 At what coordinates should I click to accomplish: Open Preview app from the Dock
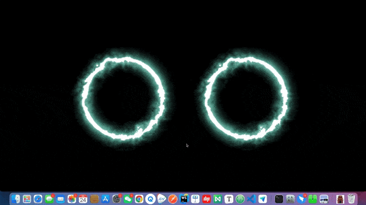tap(324, 199)
